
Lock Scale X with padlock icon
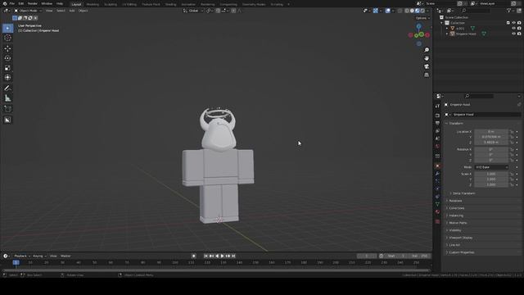(512, 174)
